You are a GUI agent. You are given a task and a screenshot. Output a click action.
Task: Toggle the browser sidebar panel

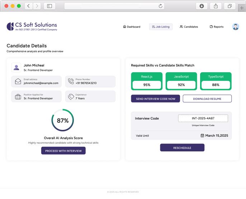[x=49, y=6]
